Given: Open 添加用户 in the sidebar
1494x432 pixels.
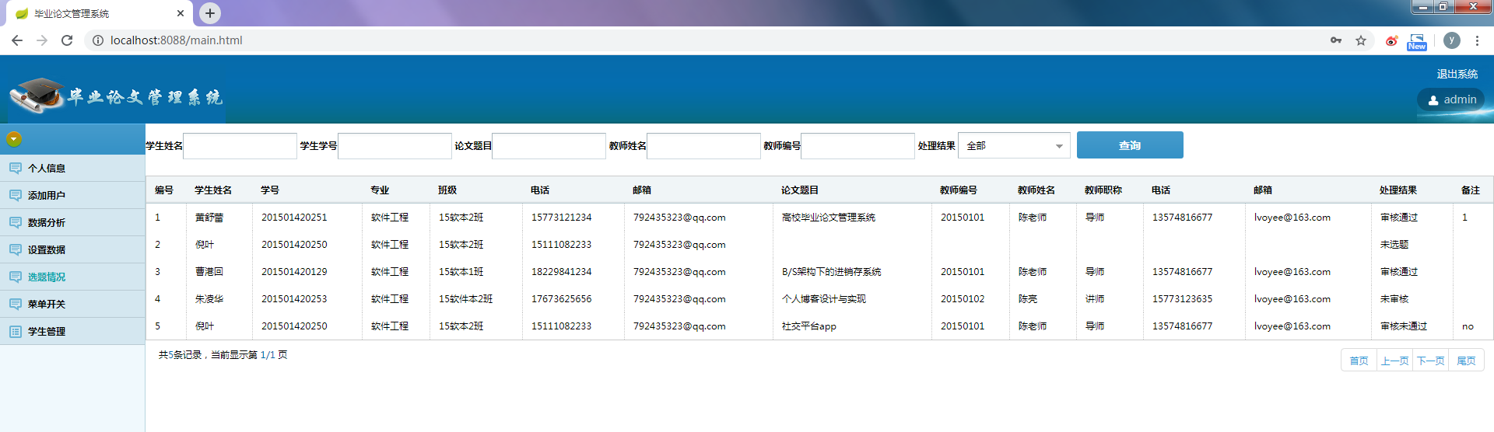Looking at the screenshot, I should (x=72, y=195).
